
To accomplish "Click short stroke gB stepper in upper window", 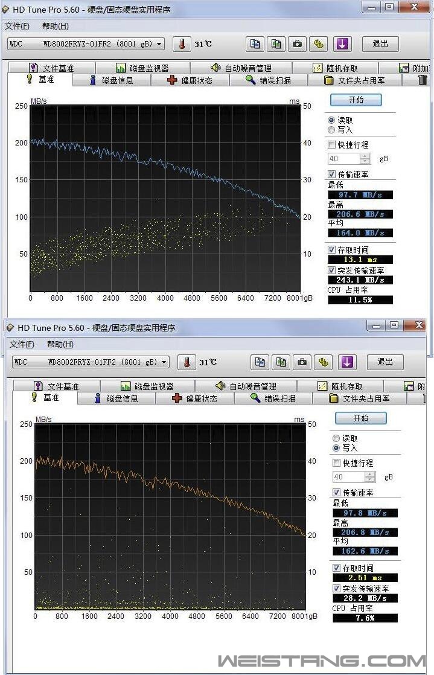I will [x=365, y=158].
